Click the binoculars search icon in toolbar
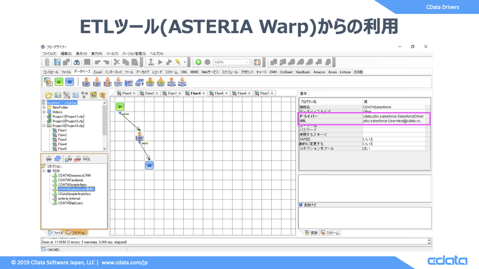This screenshot has width=479, height=269. 77,62
